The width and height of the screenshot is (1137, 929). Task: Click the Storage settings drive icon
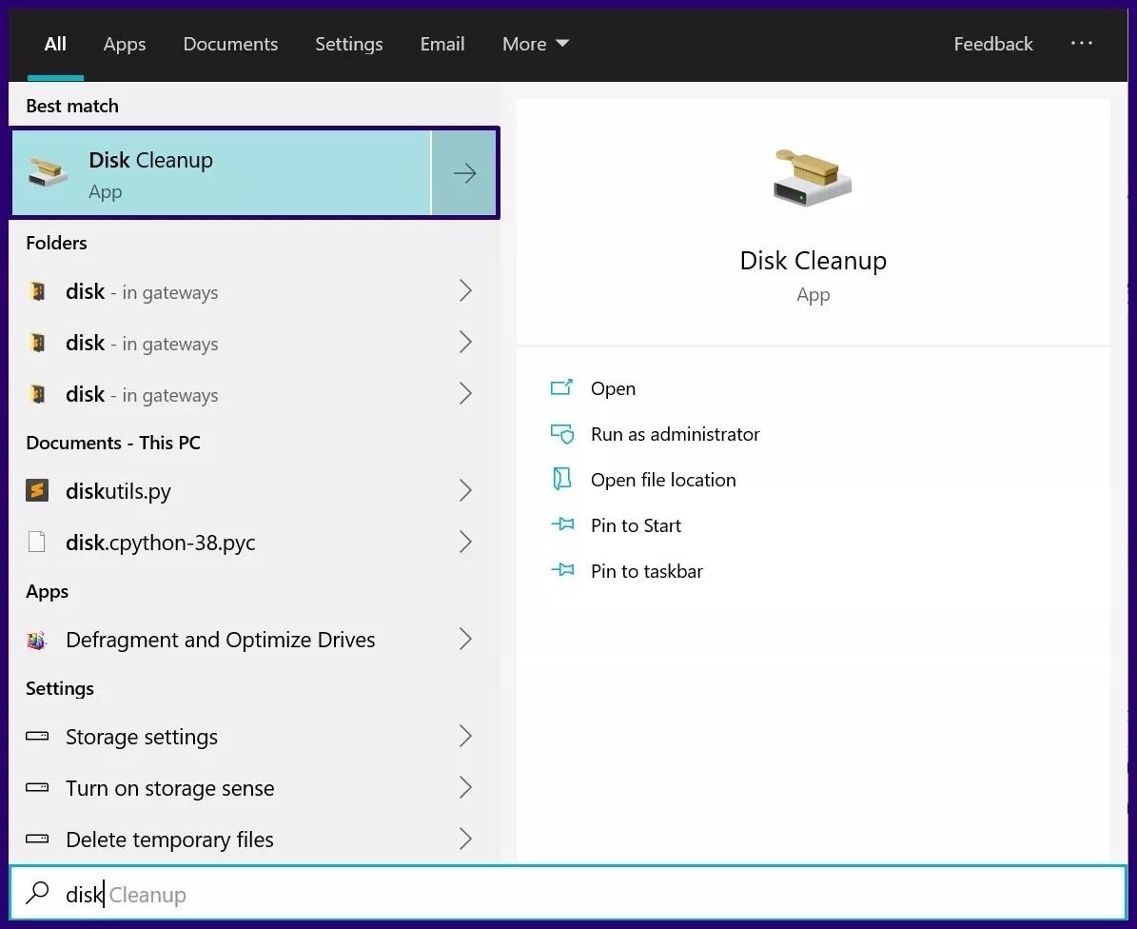37,736
